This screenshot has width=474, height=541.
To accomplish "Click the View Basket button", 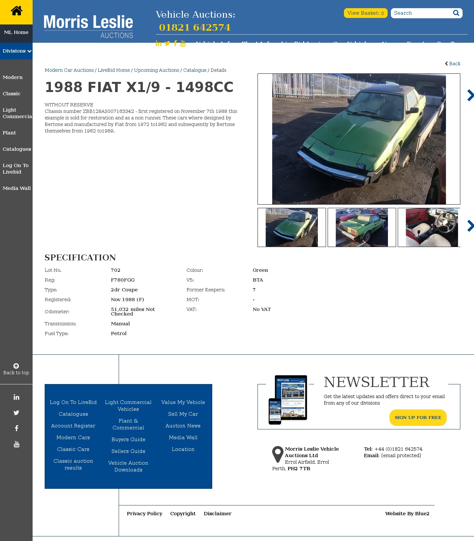I will click(x=365, y=13).
